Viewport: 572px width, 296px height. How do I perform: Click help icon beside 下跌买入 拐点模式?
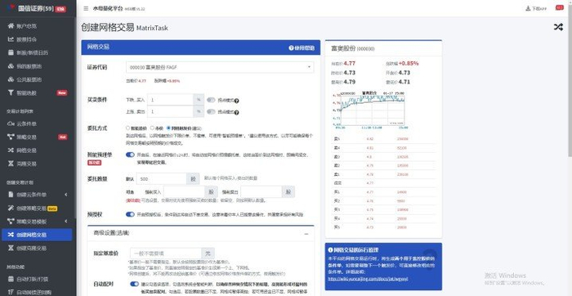237,101
